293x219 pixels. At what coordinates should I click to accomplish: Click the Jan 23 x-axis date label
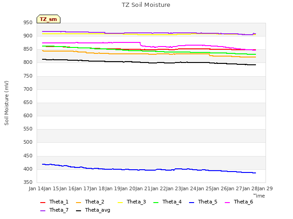coord(174,188)
